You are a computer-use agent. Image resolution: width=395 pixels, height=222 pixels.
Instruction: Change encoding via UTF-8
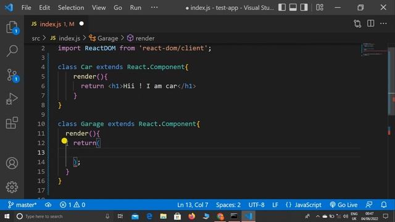[x=257, y=205]
